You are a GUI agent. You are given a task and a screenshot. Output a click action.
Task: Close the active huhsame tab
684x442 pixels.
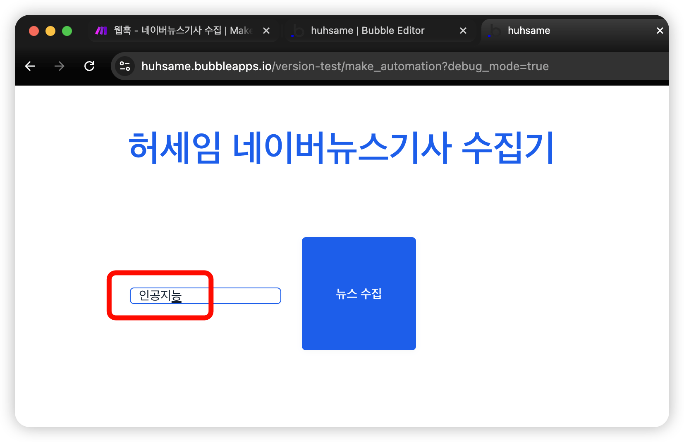[660, 31]
